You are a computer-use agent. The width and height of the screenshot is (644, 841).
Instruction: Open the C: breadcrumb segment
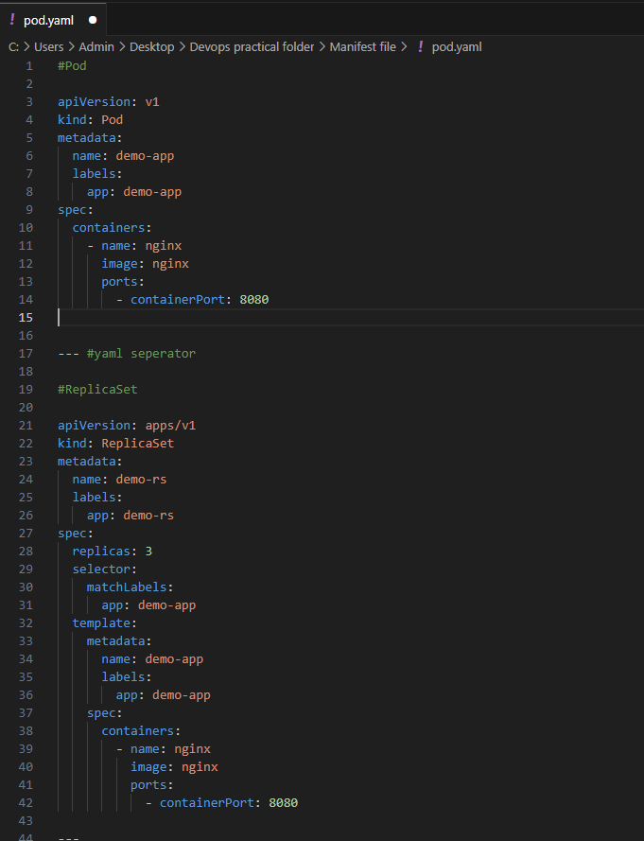(13, 47)
